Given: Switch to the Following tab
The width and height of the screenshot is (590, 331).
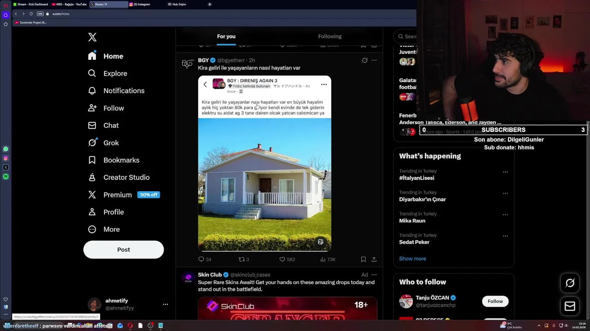Looking at the screenshot, I should [x=330, y=36].
